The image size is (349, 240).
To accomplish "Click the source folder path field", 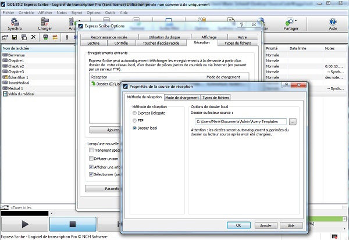I will pyautogui.click(x=241, y=121).
